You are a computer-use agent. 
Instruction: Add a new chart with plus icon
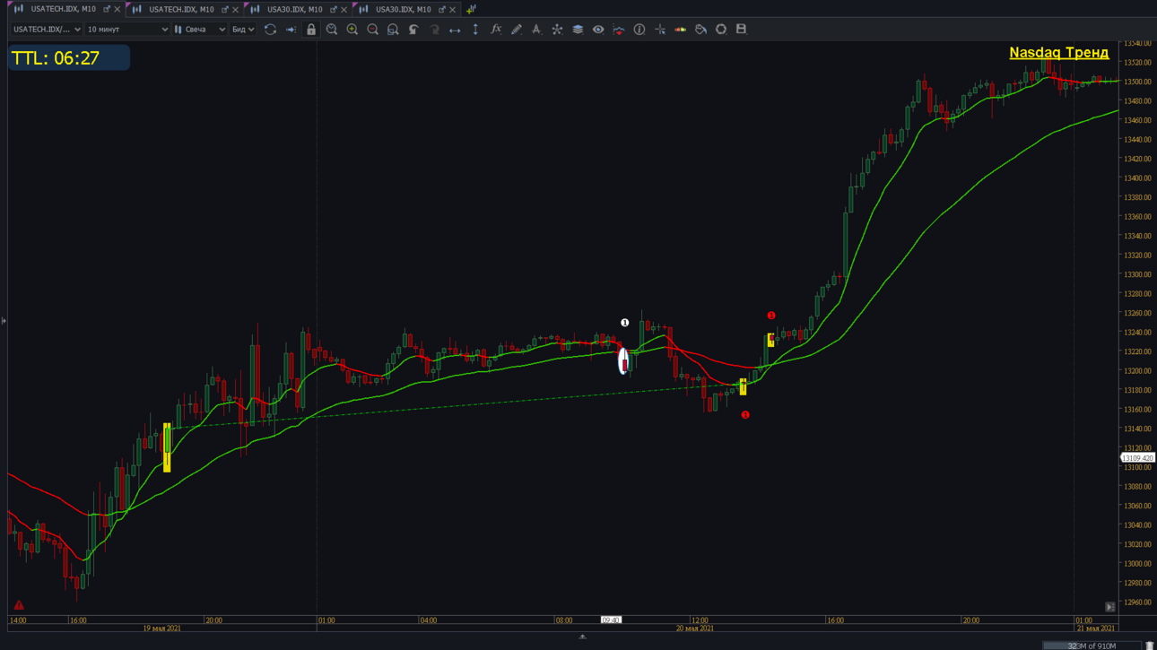pyautogui.click(x=471, y=9)
